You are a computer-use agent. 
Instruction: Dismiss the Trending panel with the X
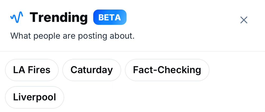pos(244,20)
